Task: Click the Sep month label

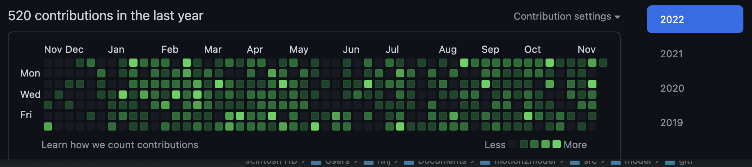Action: tap(491, 50)
